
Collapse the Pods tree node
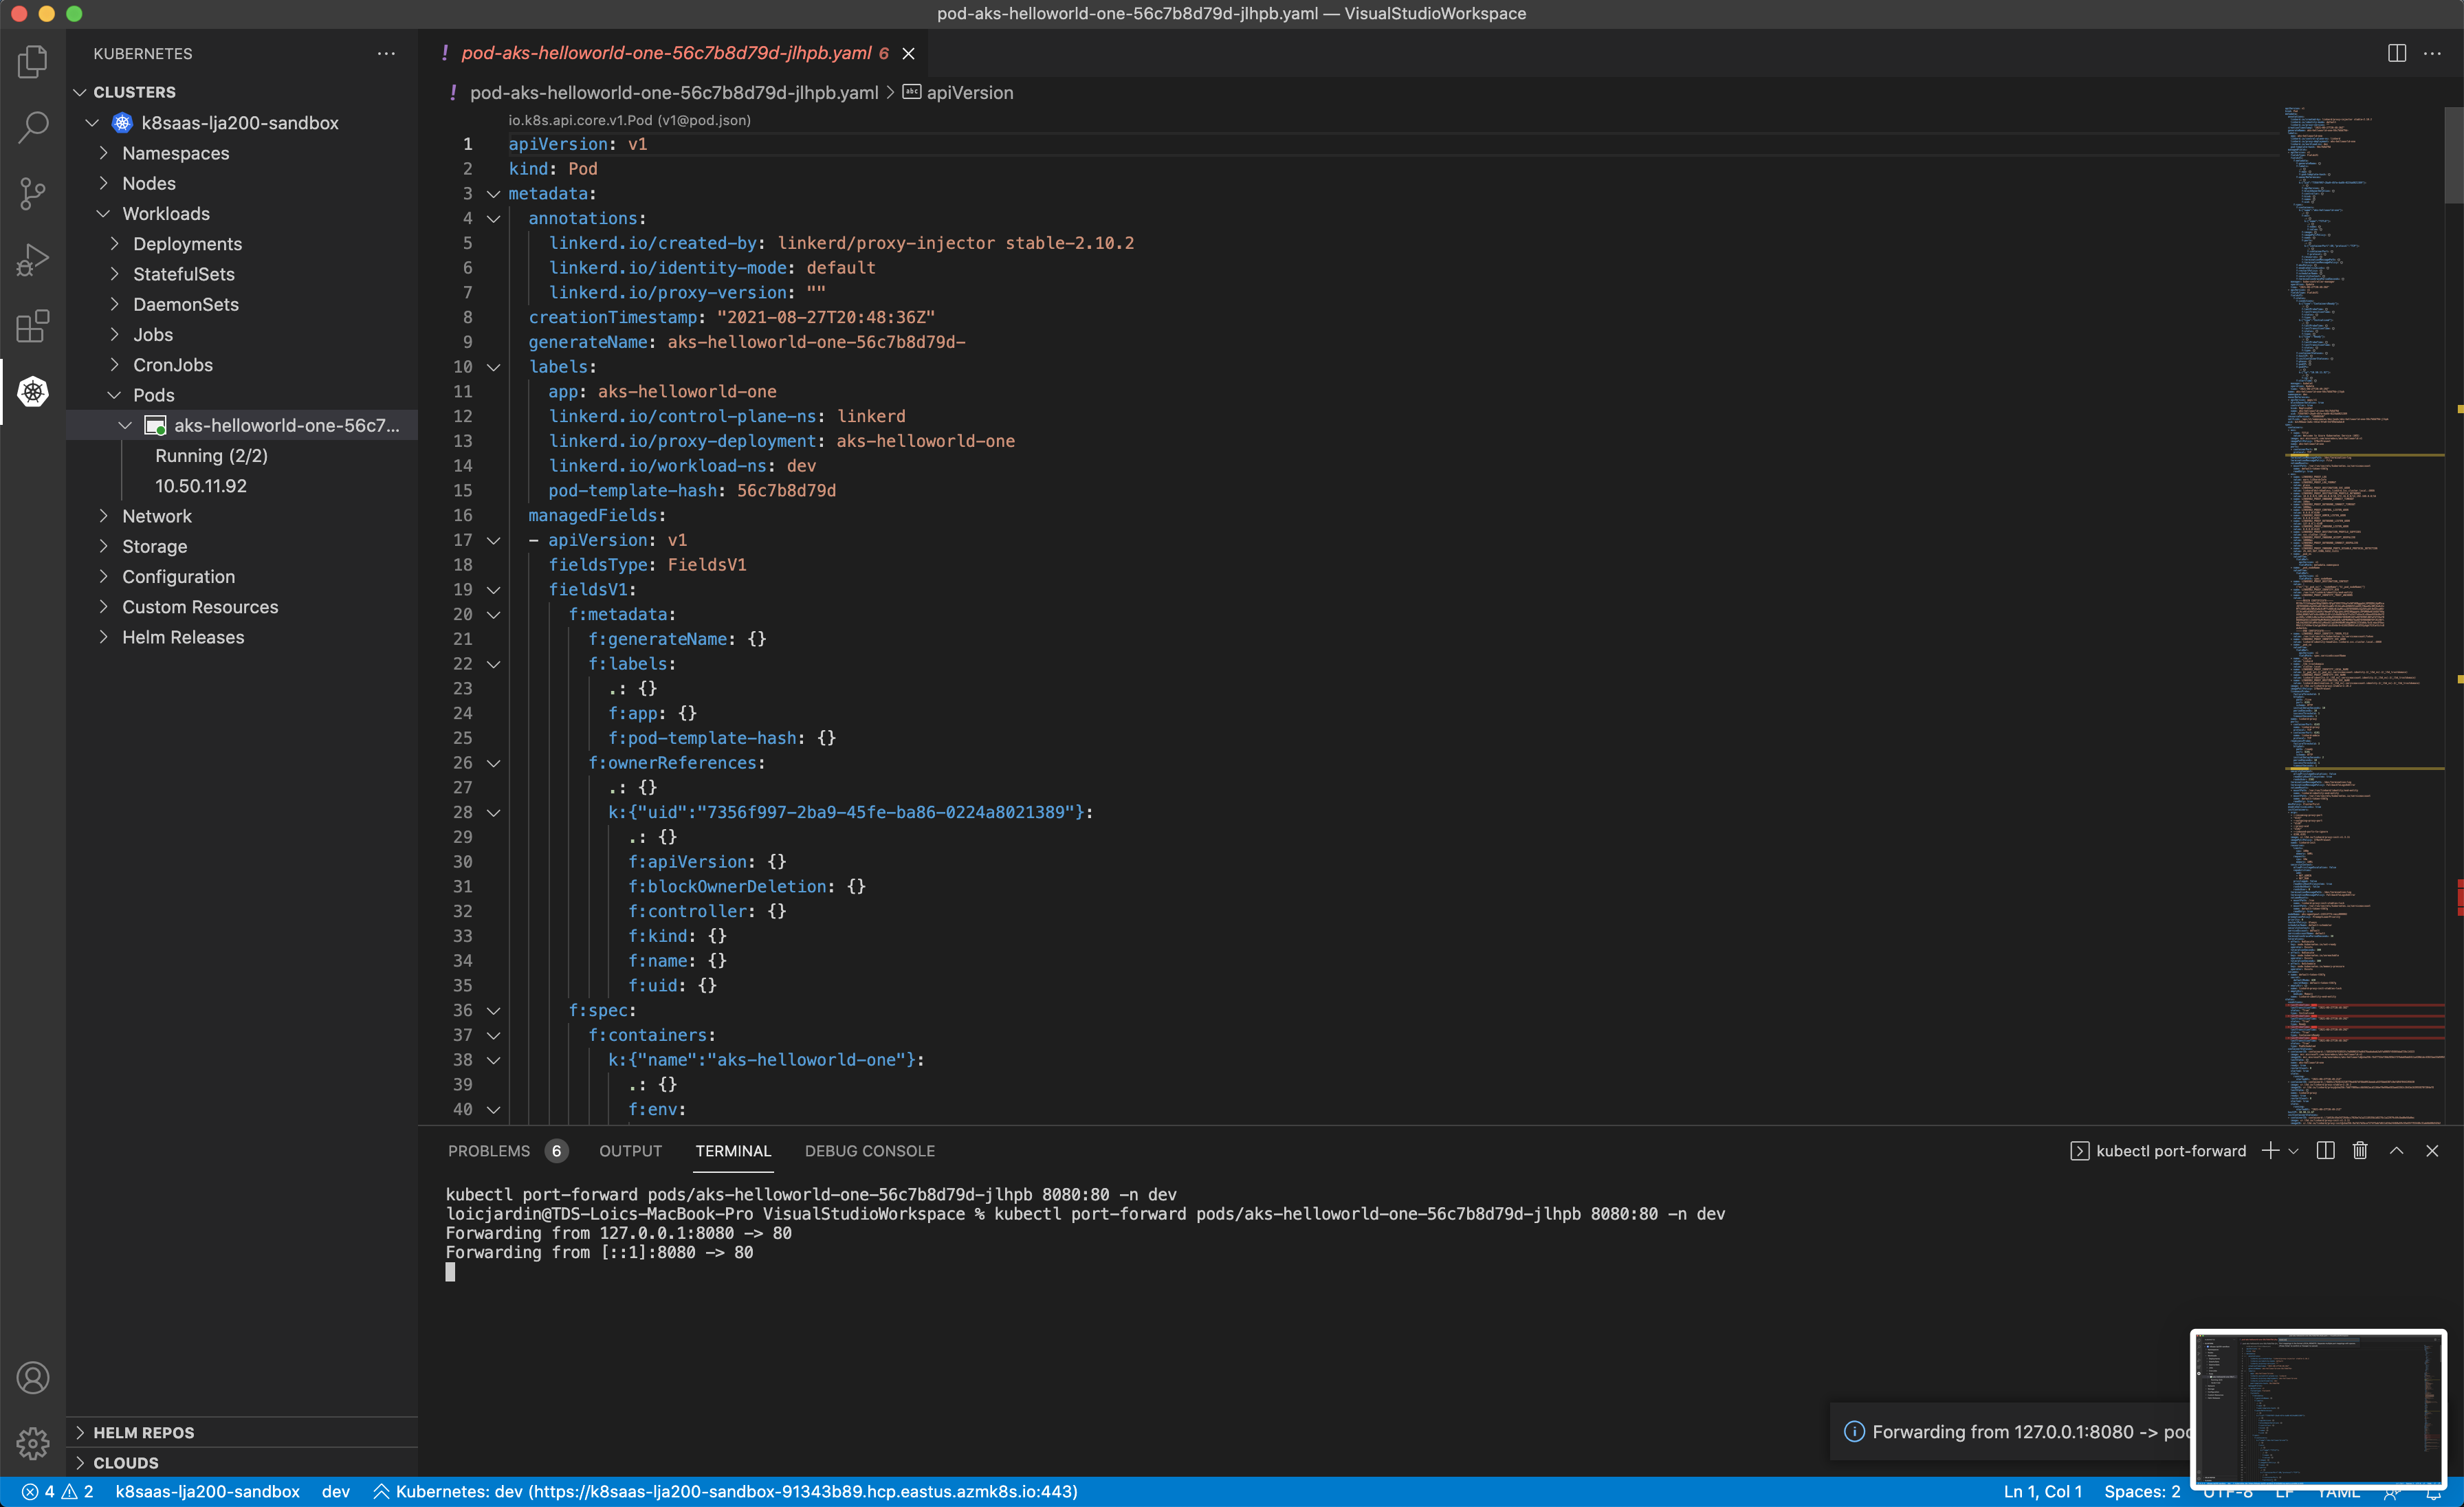(114, 395)
